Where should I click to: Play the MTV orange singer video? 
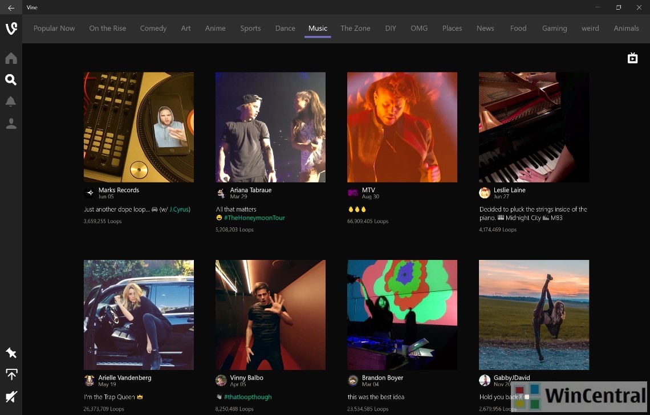coord(402,127)
